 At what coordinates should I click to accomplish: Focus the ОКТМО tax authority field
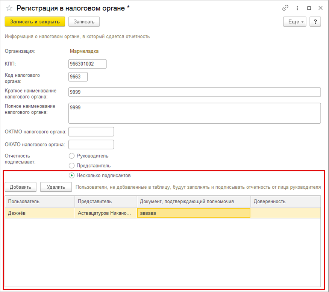coord(91,132)
